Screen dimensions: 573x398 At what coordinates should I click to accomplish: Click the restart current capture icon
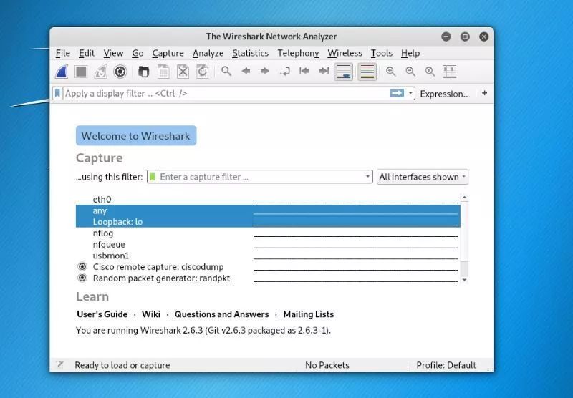point(100,72)
